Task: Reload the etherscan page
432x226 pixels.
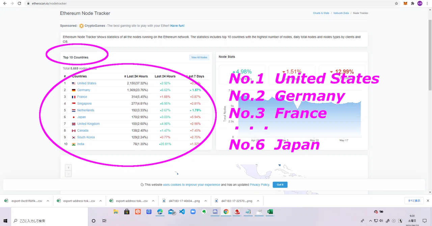Action: coord(19,3)
